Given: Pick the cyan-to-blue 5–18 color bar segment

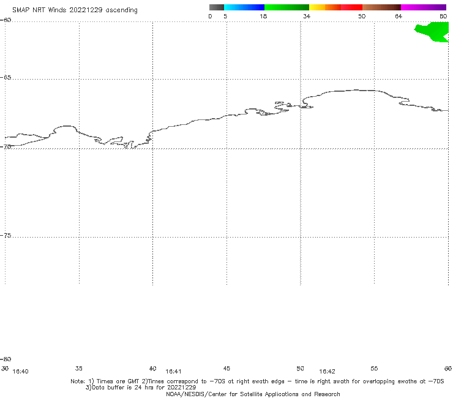Looking at the screenshot, I should click(244, 7).
